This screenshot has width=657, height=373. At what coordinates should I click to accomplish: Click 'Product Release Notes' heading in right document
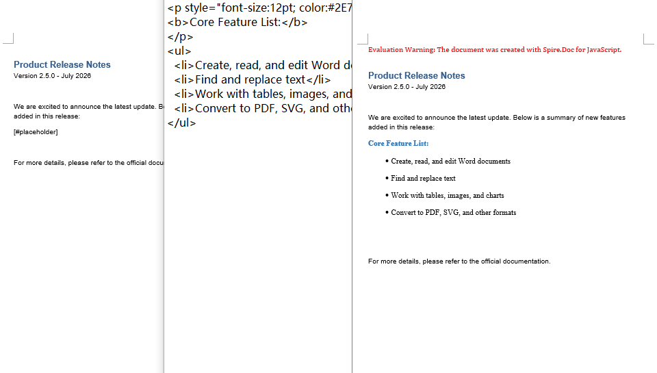click(417, 75)
